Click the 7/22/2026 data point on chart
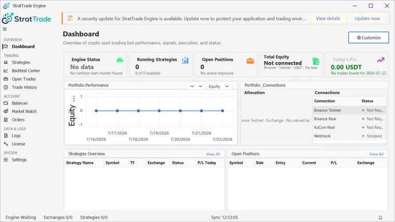This screenshot has width=395, height=222. (222, 110)
